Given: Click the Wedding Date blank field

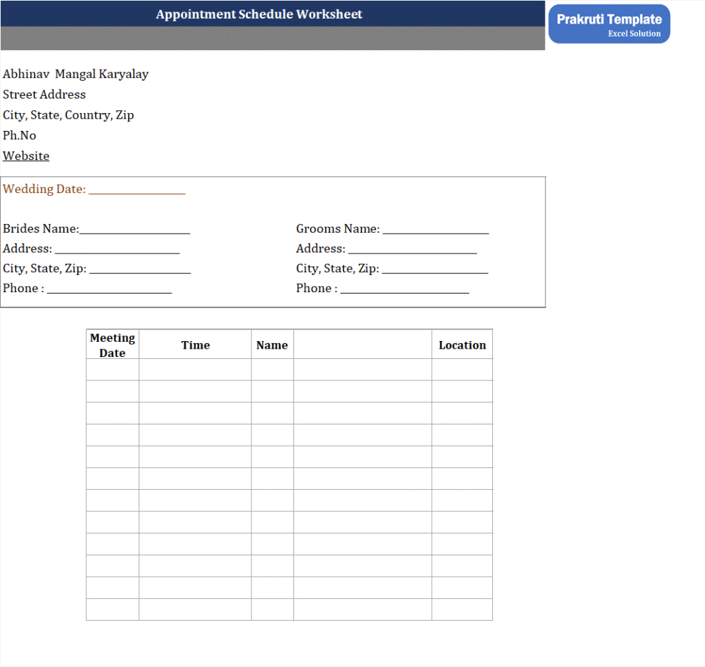Looking at the screenshot, I should 137,189.
